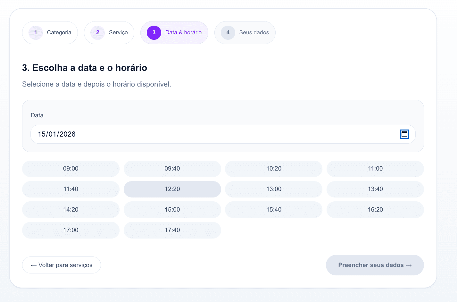
Task: Select the 13:00 time slot
Action: (x=273, y=189)
